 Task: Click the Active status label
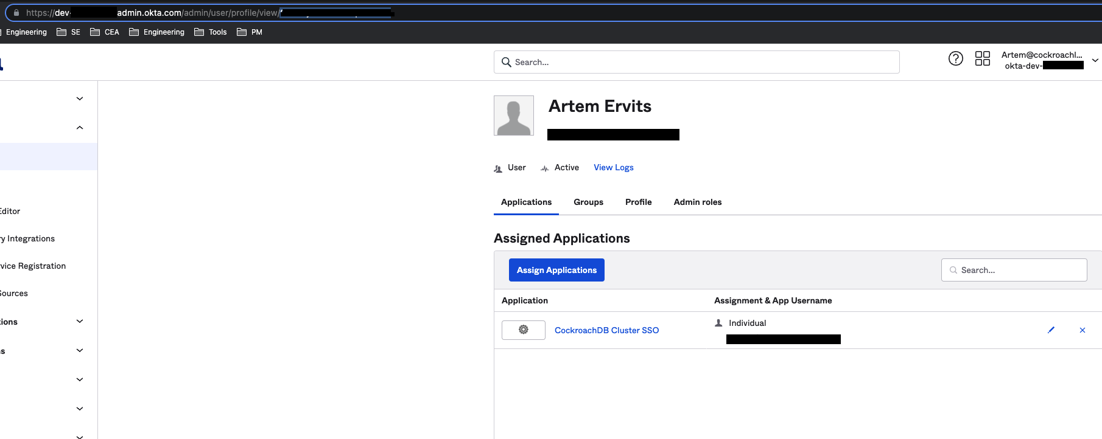(566, 167)
